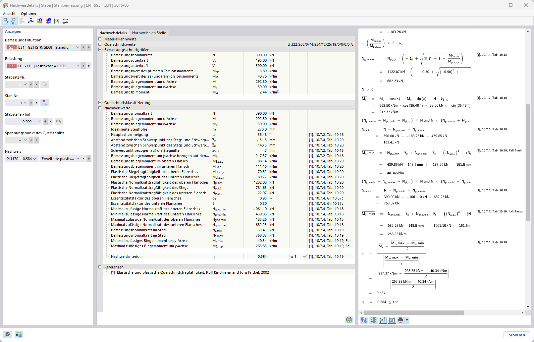The height and width of the screenshot is (342, 534).
Task: Step to the previous Stab Nr. value
Action: 31,103
